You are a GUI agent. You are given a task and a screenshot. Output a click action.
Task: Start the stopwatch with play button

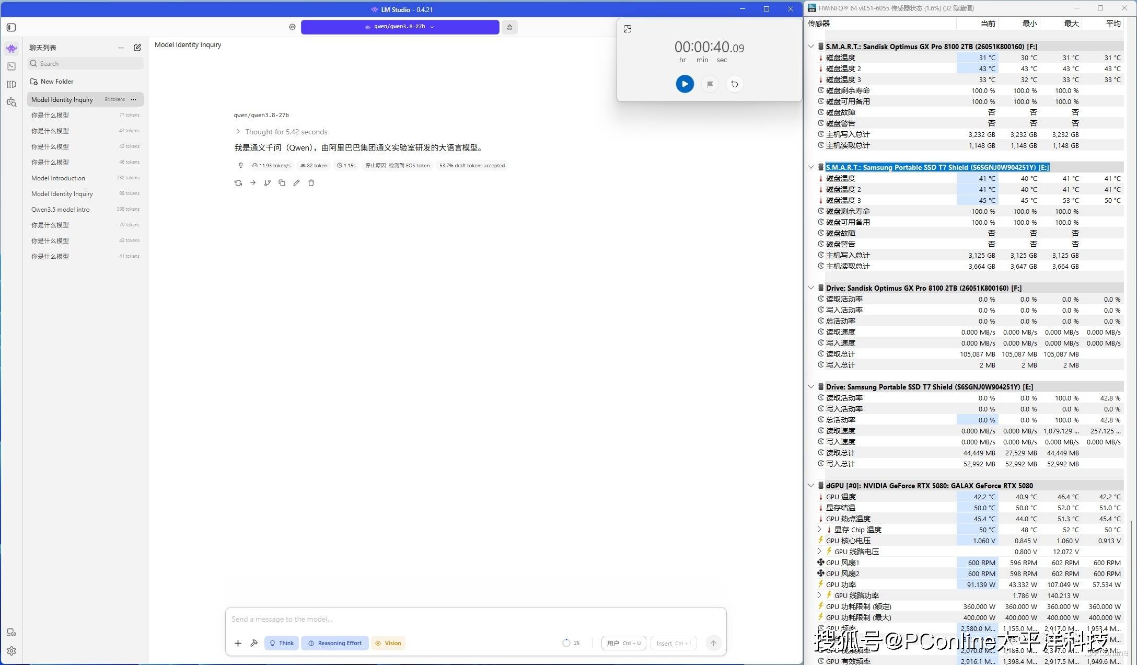(x=684, y=84)
